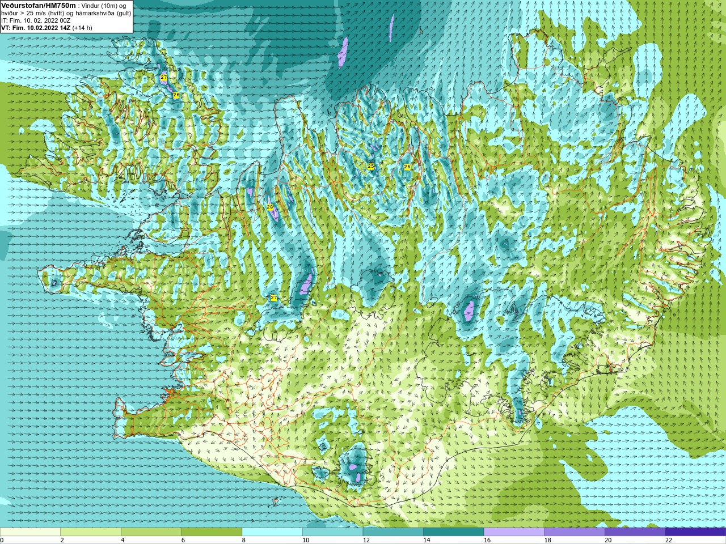Click the "VT: Fim. 10.02.2022 14Z" valid-time line
The height and width of the screenshot is (544, 726).
click(36, 28)
